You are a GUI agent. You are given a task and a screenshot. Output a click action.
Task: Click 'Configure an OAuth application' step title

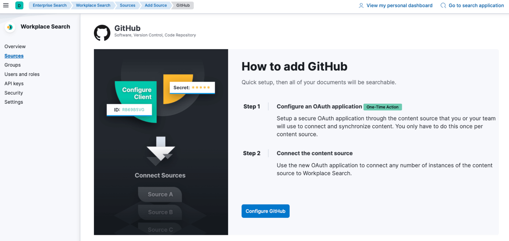coord(319,107)
